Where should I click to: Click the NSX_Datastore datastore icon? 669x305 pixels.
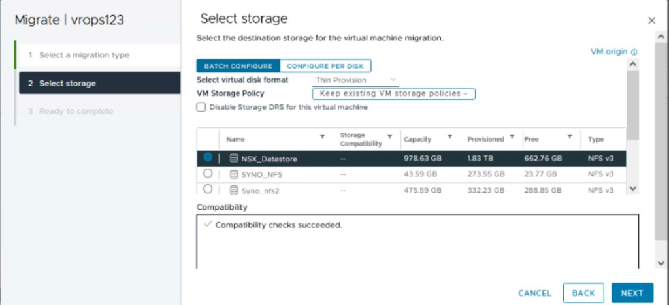(x=233, y=158)
